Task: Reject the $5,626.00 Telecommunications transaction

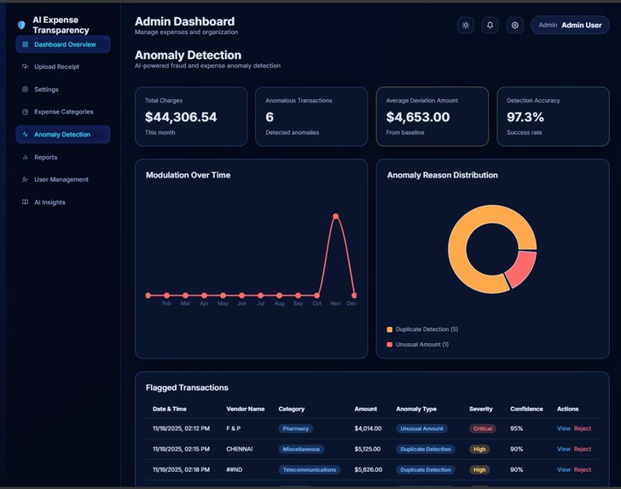Action: pos(582,469)
